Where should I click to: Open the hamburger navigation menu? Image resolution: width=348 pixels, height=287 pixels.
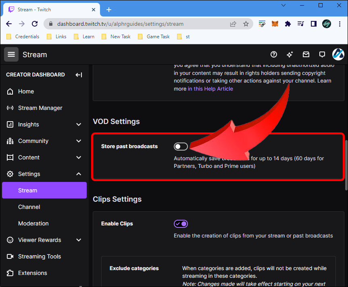click(x=11, y=54)
